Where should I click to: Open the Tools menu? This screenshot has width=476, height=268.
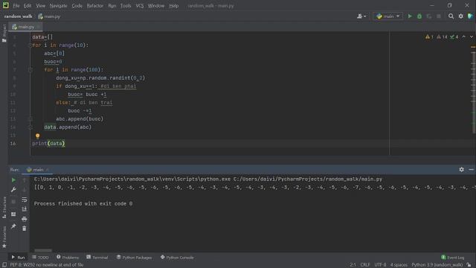(x=126, y=6)
